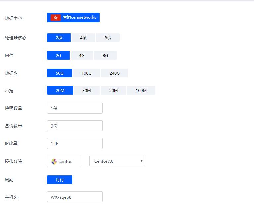Viewport: 254px width, 211px height.
Task: Click the 备份数量 backup count field
Action: click(75, 126)
